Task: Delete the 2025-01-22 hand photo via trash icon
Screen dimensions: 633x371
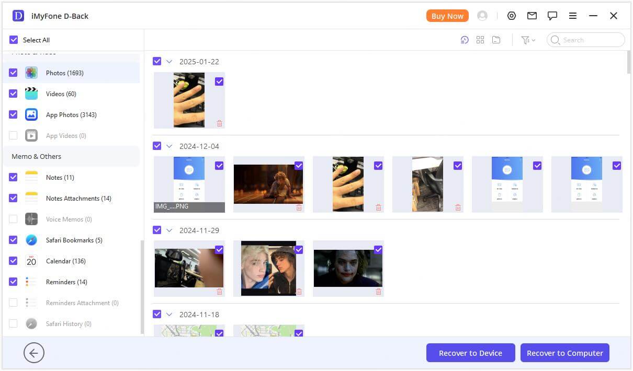Action: click(x=219, y=124)
